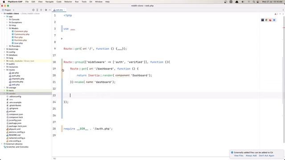This screenshot has height=160, width=285.
Task: Select the web.php editor tab
Action: (59, 10)
